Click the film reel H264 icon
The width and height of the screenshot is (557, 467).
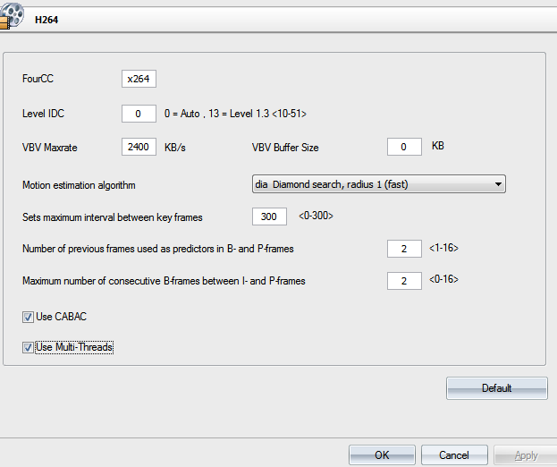[12, 16]
